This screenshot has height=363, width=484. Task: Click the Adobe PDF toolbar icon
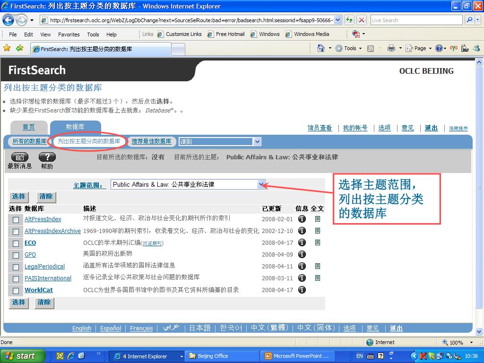[356, 34]
